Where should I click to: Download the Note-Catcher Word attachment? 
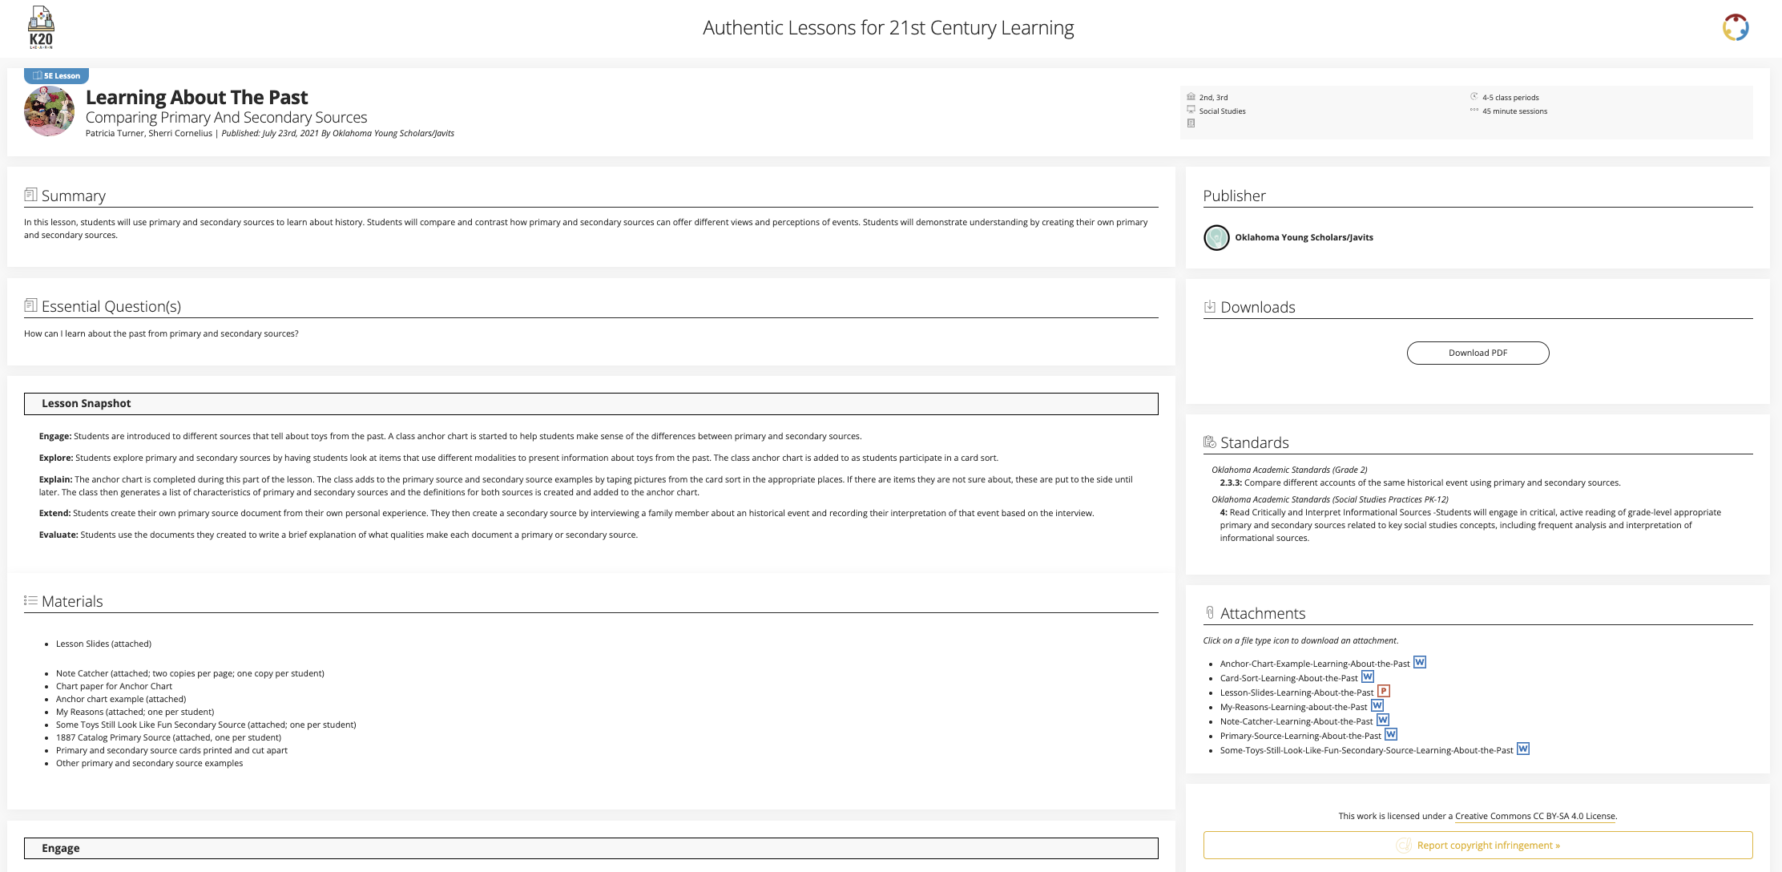point(1383,720)
